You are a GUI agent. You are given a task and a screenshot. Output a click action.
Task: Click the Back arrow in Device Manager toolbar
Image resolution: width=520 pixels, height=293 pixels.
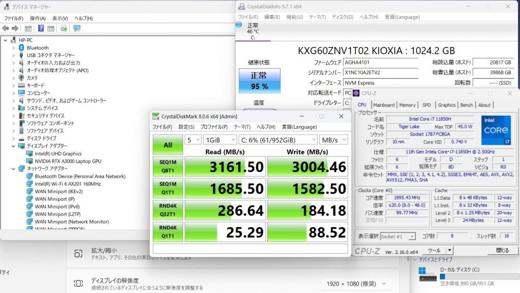tap(6, 29)
